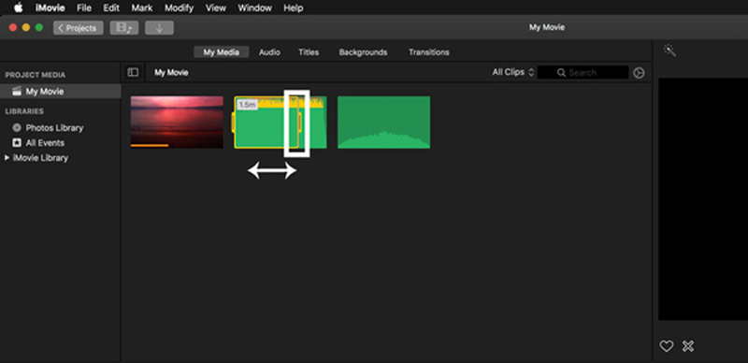Open the Window menu
This screenshot has height=363, width=748.
(254, 8)
